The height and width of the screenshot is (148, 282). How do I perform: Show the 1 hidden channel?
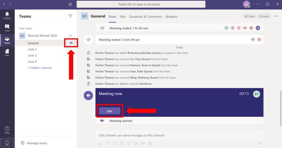point(40,68)
